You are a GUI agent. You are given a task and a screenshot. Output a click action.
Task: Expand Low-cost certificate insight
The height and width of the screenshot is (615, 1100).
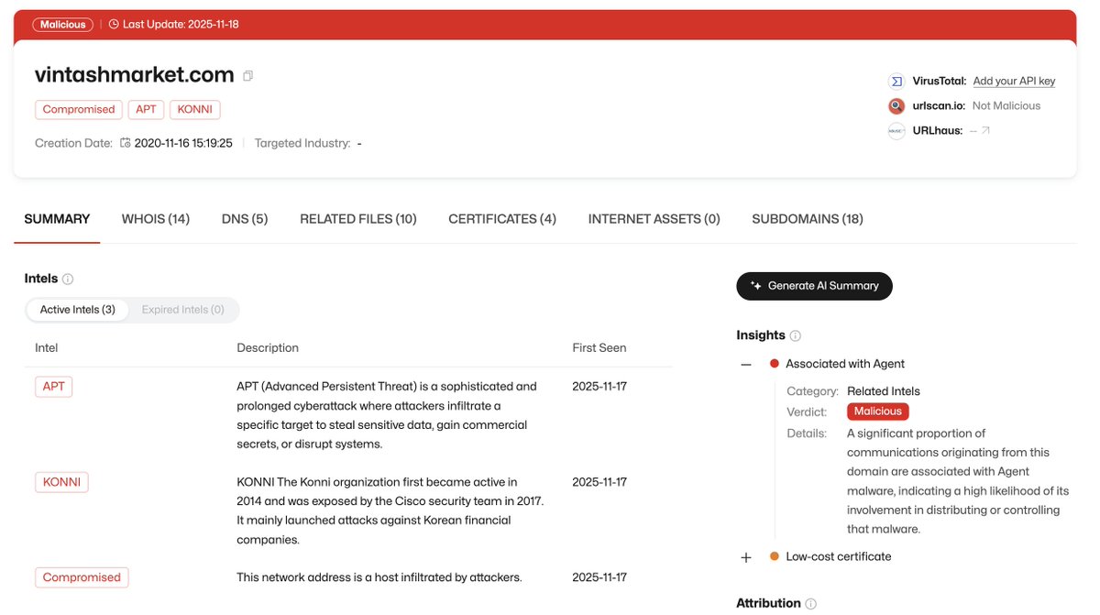tap(746, 556)
